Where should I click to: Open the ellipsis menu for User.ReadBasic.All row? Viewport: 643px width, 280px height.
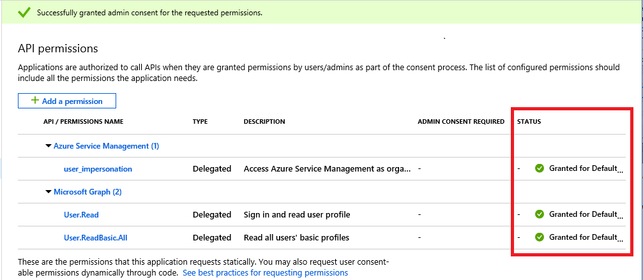pos(621,239)
